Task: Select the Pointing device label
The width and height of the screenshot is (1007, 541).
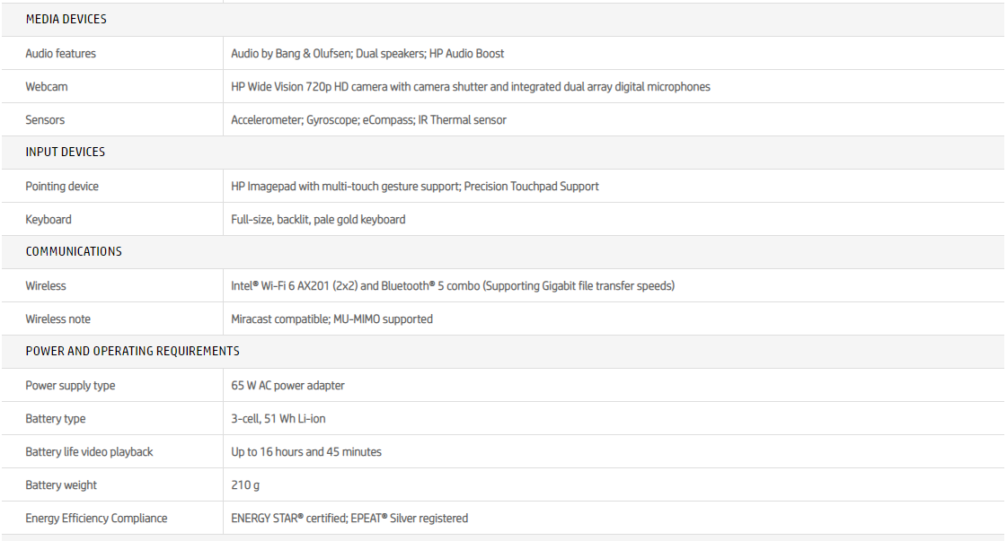Action: tap(62, 187)
